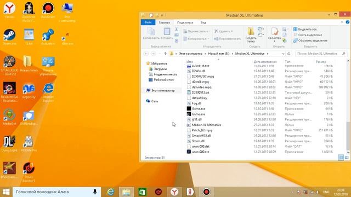The width and height of the screenshot is (351, 197).
Task: Click Снять выделение in ribbon
Action: tap(308, 35)
